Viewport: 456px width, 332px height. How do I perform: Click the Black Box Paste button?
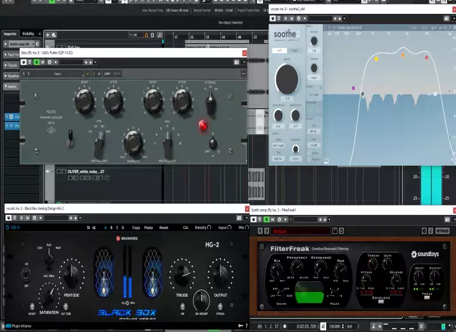tap(148, 228)
